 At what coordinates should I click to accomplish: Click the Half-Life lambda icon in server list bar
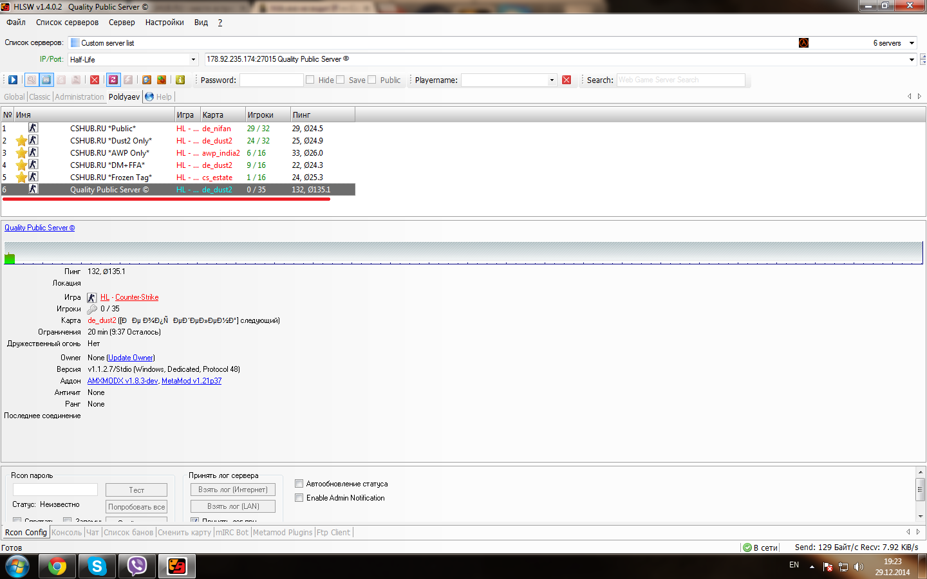pos(803,43)
